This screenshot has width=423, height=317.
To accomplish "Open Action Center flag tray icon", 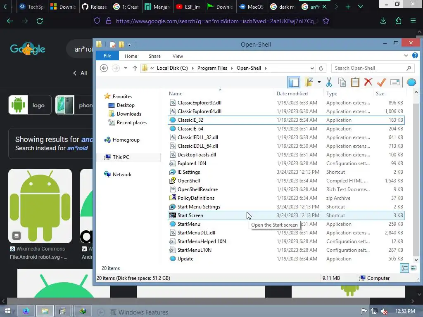I will (x=364, y=311).
